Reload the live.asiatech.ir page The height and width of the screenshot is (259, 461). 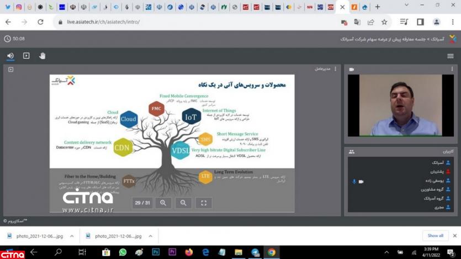pyautogui.click(x=40, y=22)
